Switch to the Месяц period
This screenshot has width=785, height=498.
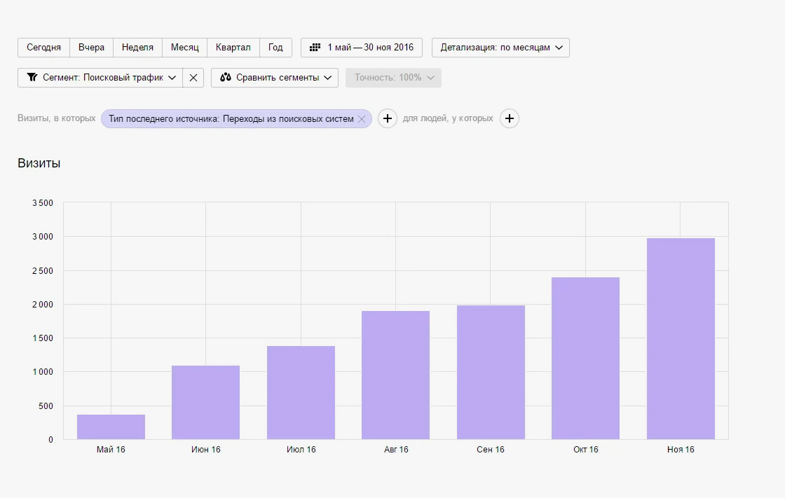(x=185, y=48)
